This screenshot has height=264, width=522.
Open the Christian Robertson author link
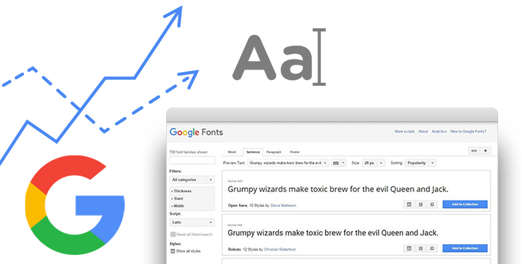280,250
